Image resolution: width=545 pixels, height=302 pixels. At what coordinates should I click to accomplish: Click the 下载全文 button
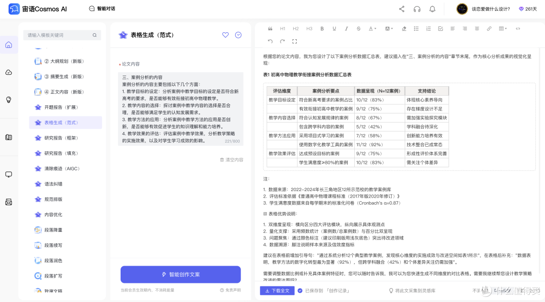click(x=278, y=290)
